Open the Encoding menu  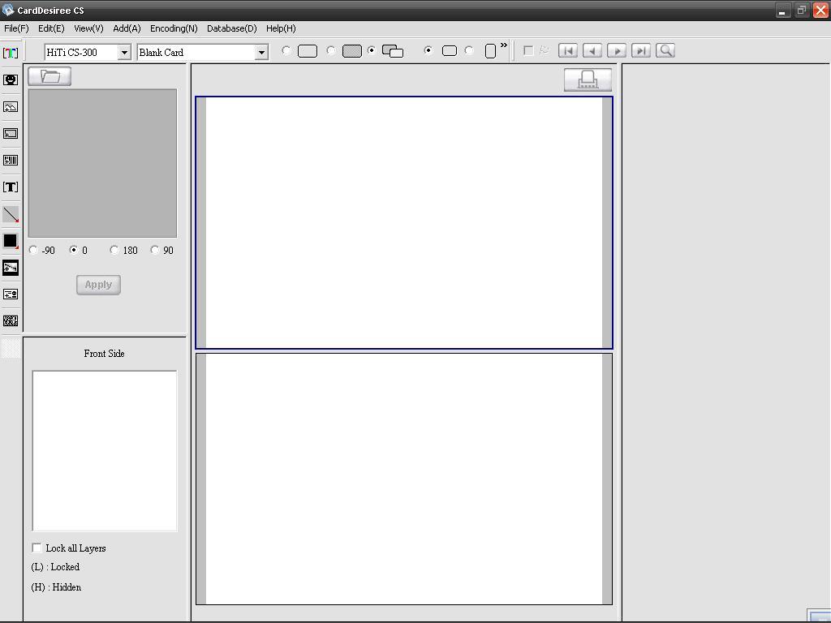point(173,28)
